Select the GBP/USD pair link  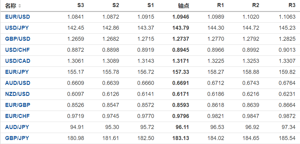pos(18,39)
